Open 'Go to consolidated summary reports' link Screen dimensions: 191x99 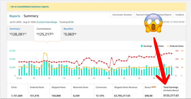coord(29,7)
